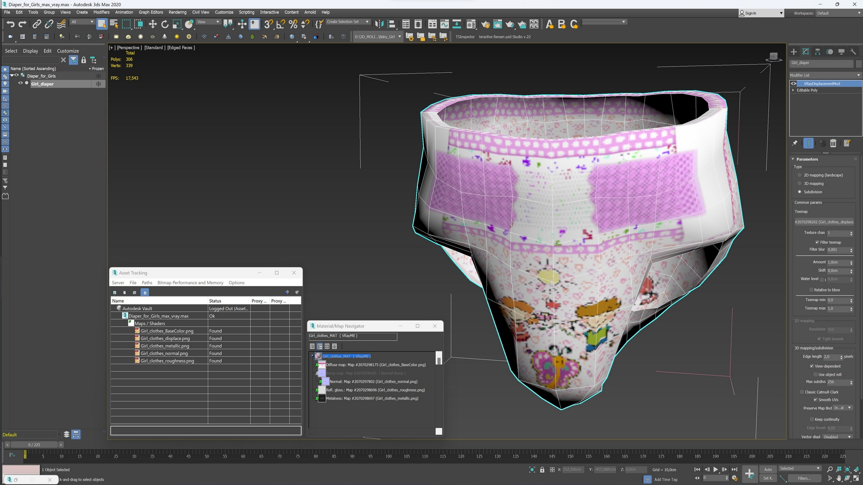Switch to the Hierarchy command panel tab
Image resolution: width=863 pixels, height=485 pixels.
coord(818,52)
